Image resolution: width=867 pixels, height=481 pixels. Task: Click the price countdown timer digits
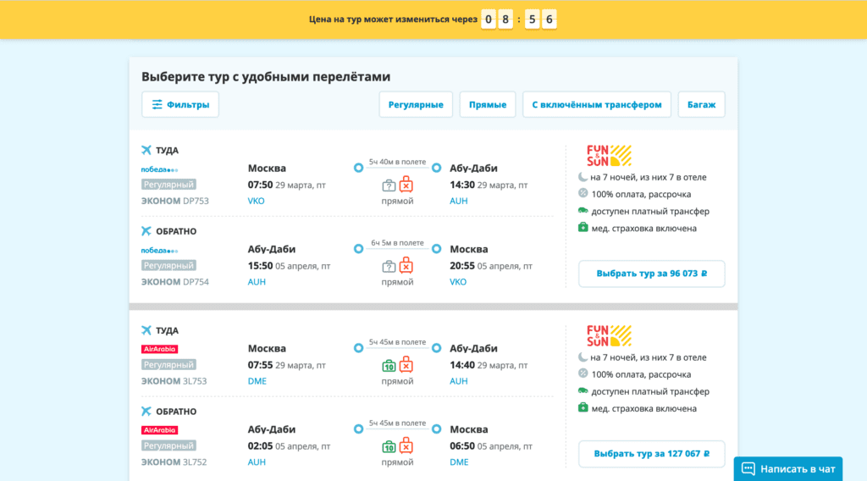(x=519, y=19)
